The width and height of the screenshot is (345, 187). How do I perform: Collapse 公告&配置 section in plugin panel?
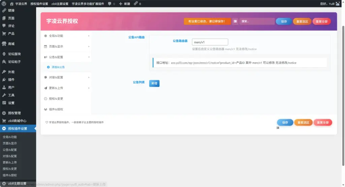point(66,57)
